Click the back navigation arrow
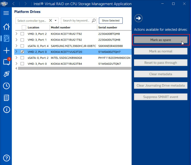191x165 pixels. tap(13, 4)
